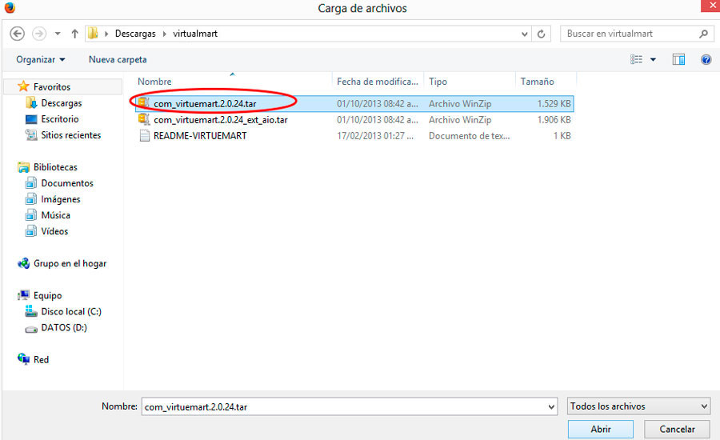Click the Back navigation arrow
Viewport: 720px width, 440px height.
[18, 34]
